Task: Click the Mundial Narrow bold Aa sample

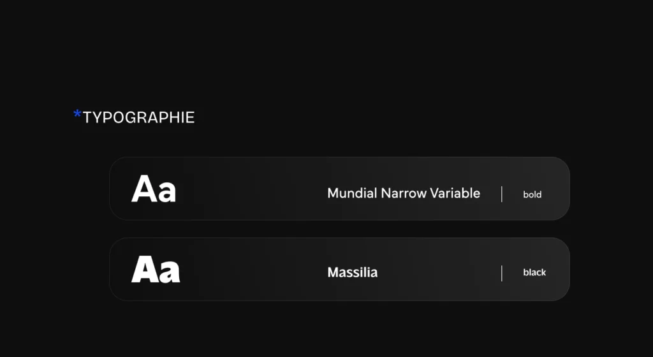Action: click(x=154, y=189)
